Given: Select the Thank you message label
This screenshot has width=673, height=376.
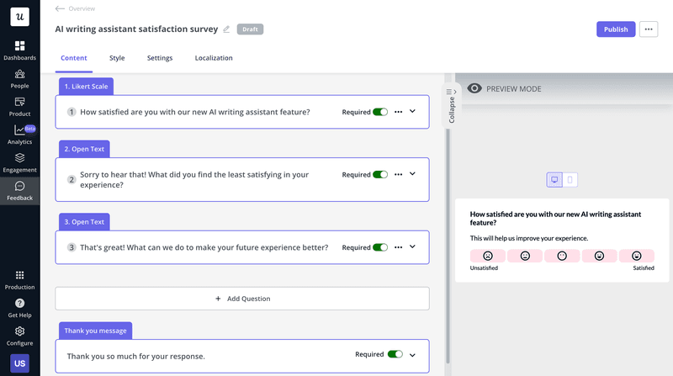Looking at the screenshot, I should pyautogui.click(x=95, y=331).
